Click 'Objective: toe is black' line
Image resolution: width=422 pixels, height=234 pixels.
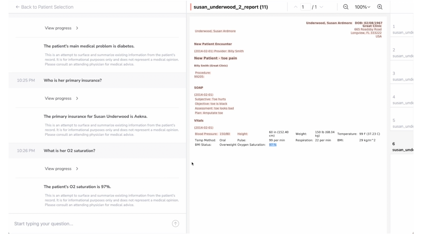point(211,104)
